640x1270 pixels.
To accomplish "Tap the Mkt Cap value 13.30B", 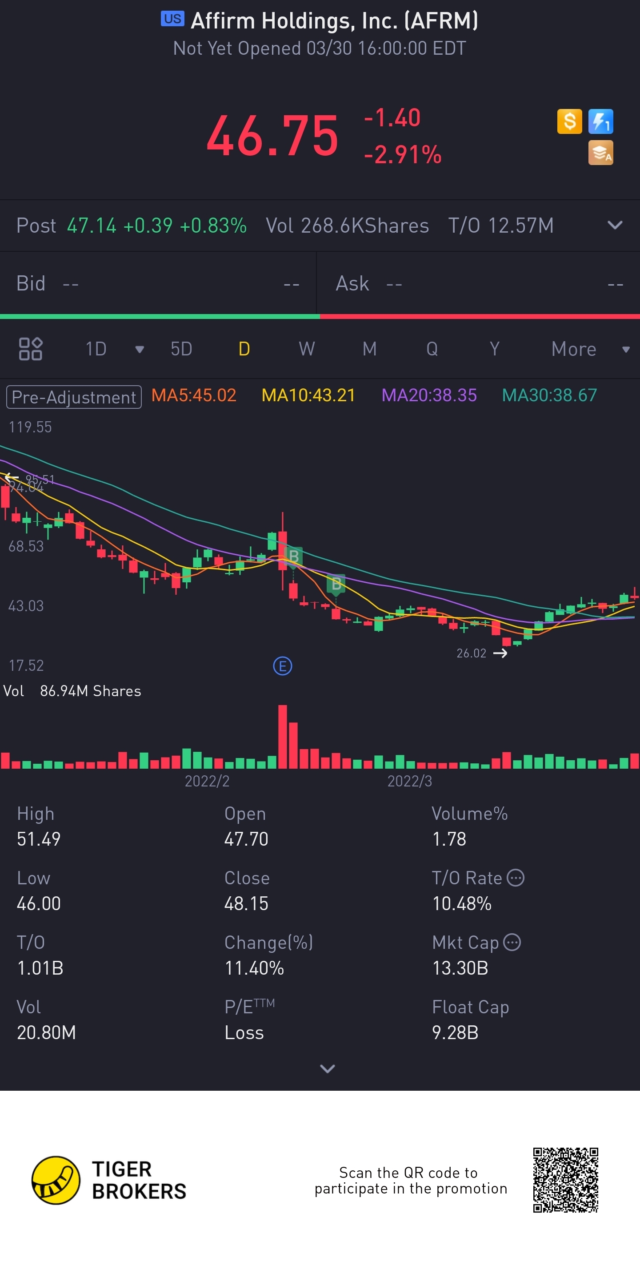I will [460, 968].
